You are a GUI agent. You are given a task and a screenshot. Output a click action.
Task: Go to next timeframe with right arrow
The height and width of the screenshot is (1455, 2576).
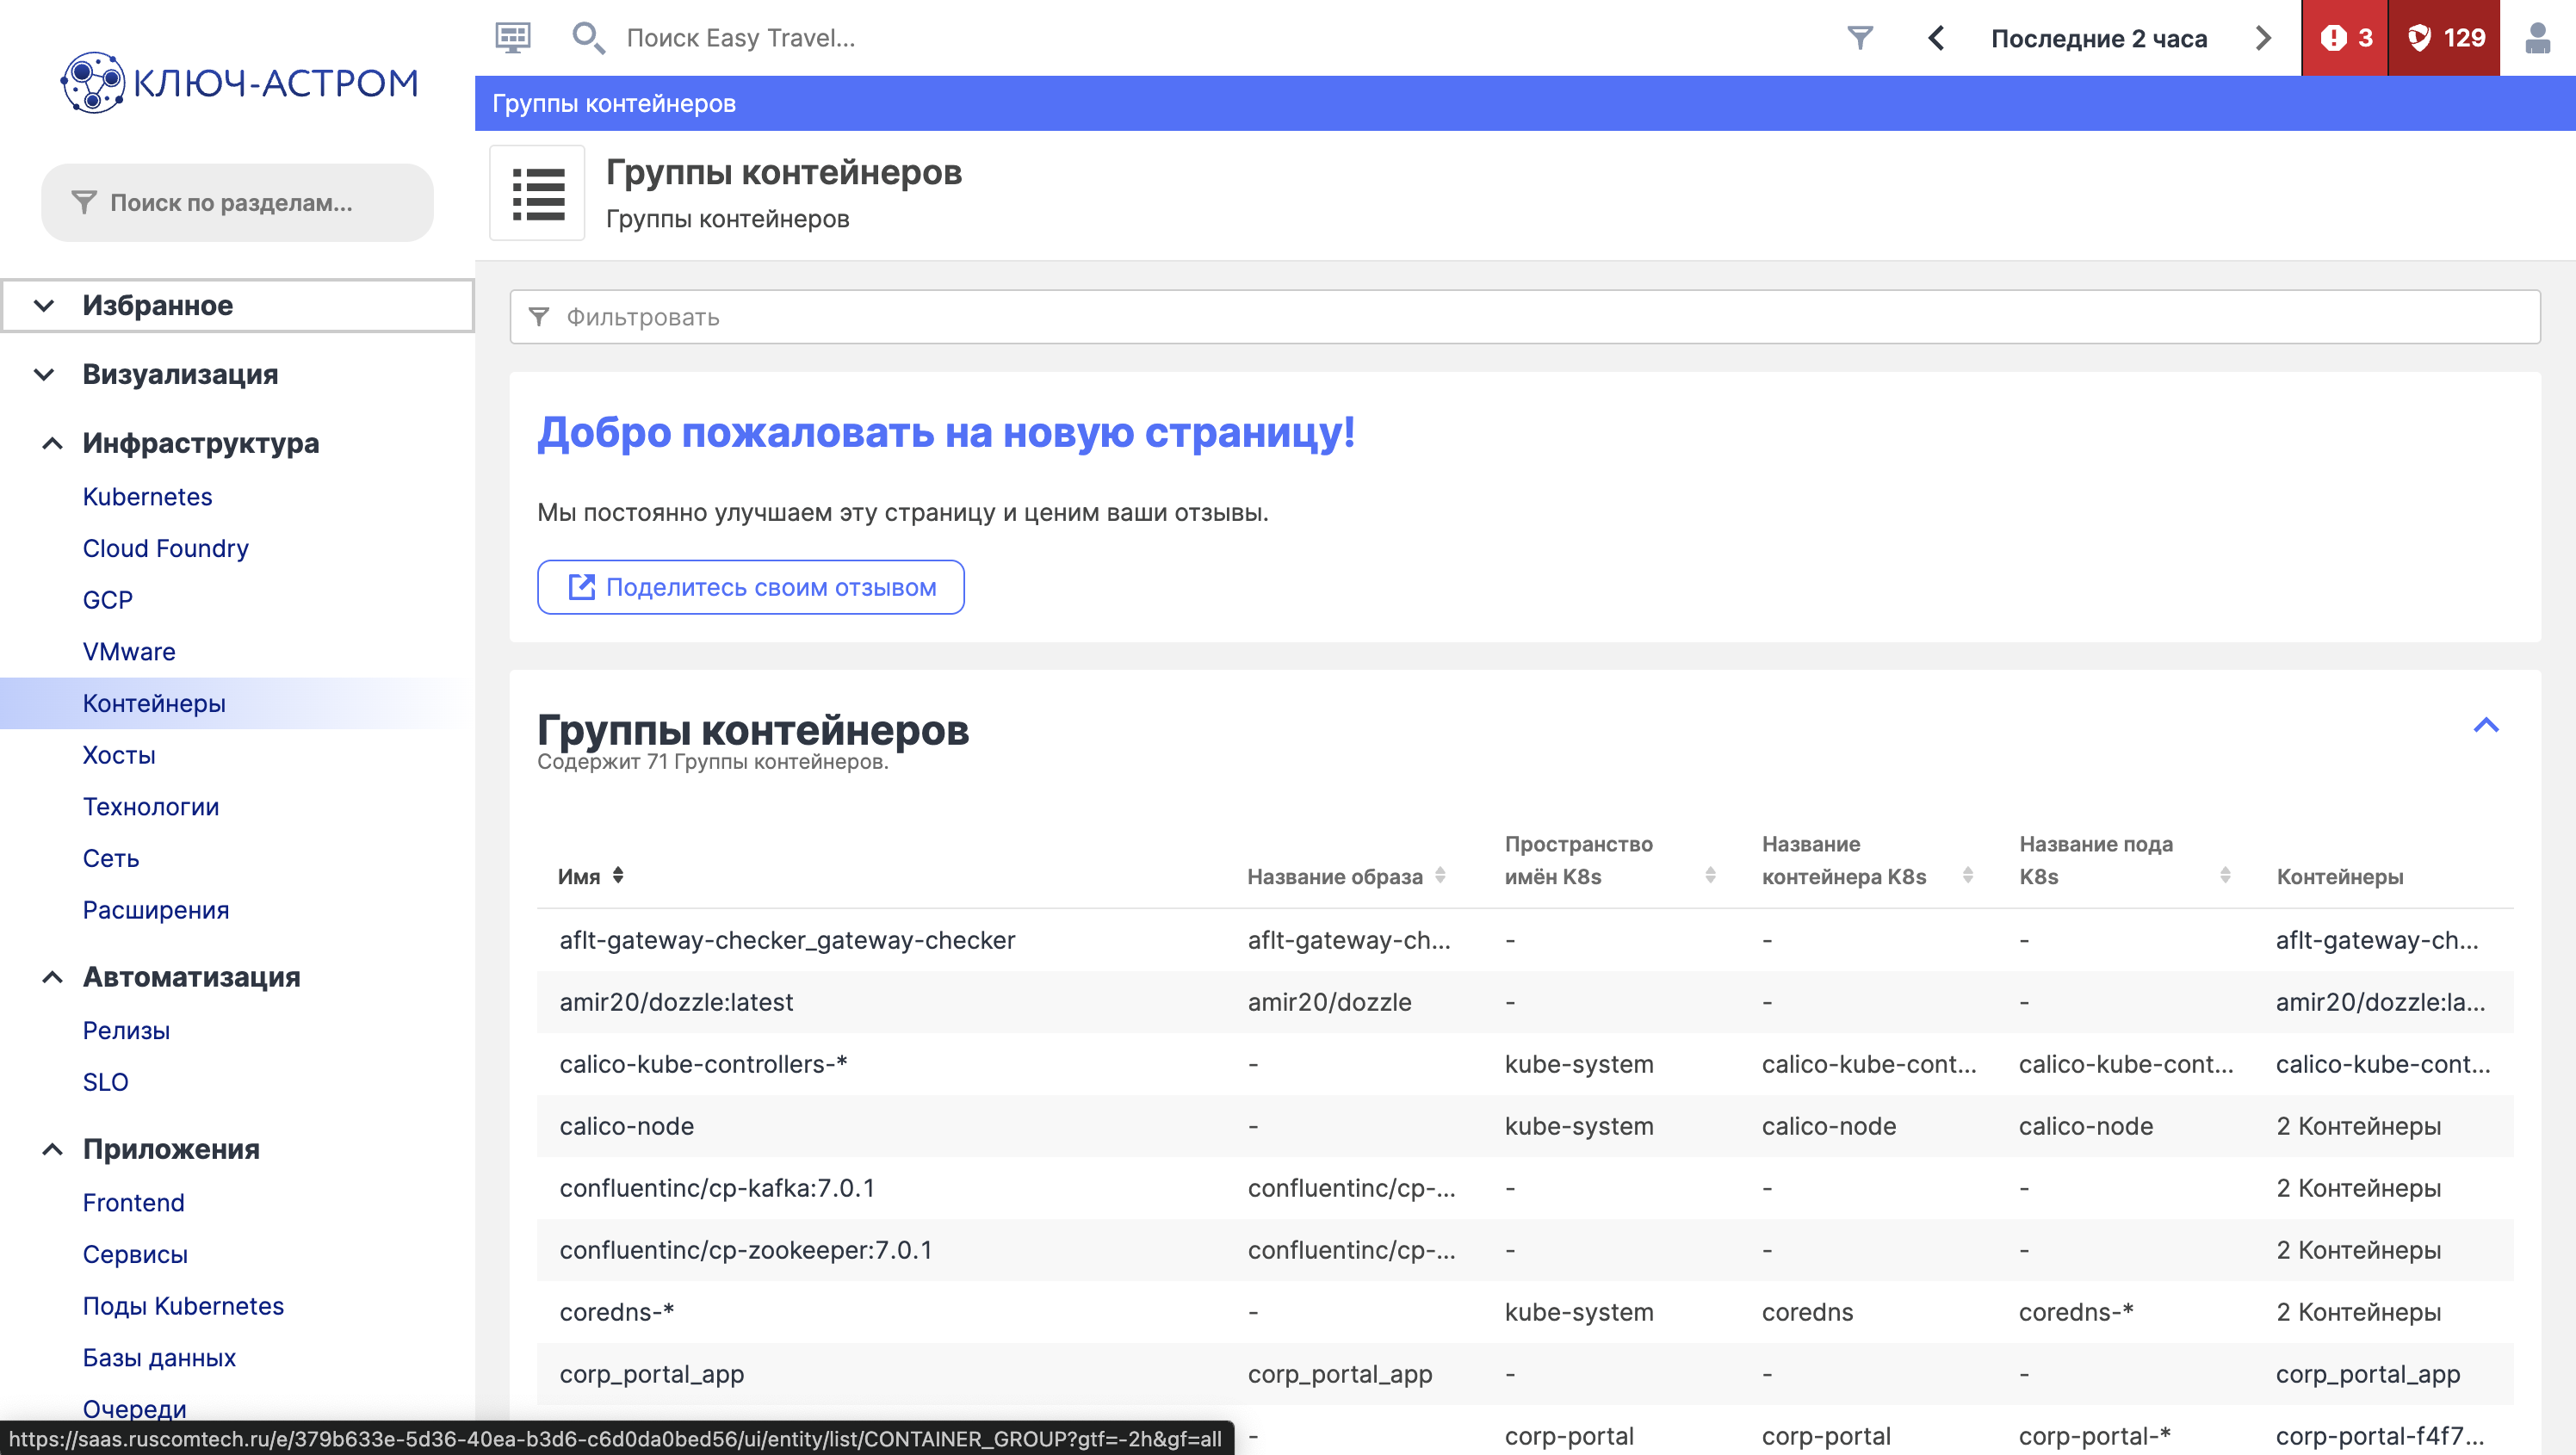coord(2263,38)
